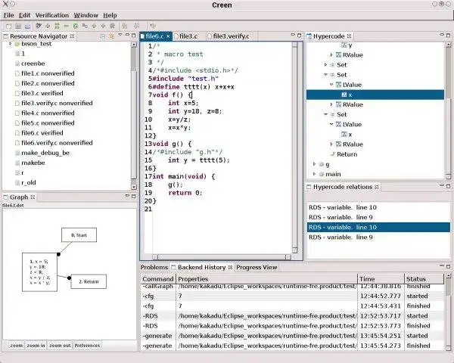Expand the bison_test folder

tap(11, 45)
